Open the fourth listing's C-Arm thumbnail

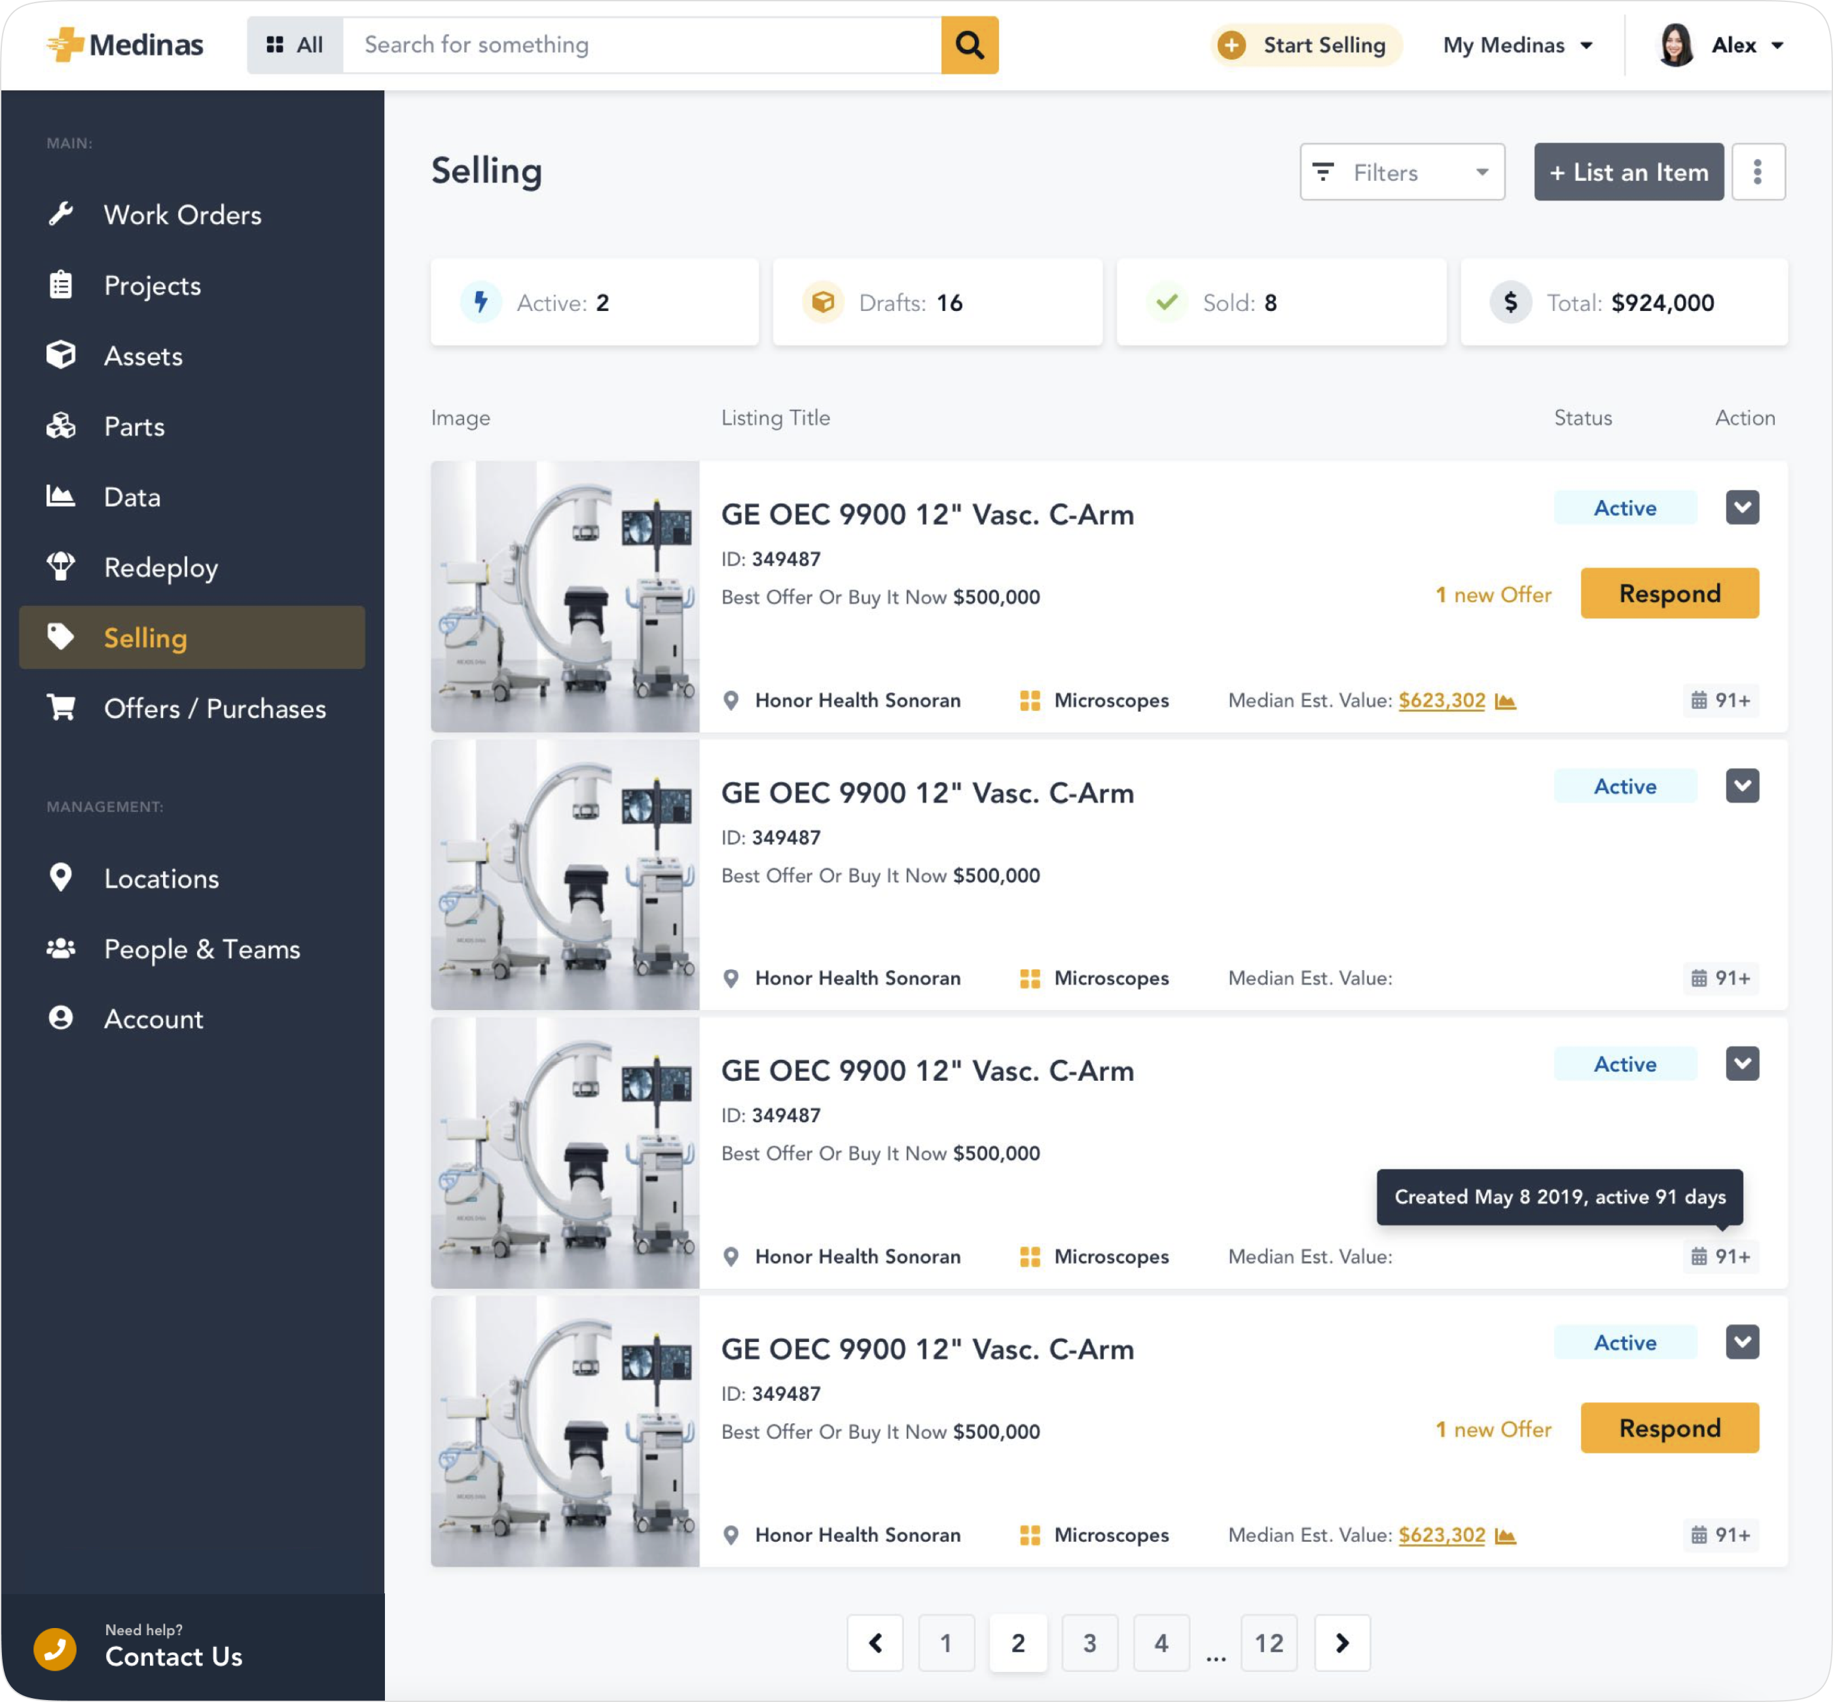pyautogui.click(x=565, y=1431)
